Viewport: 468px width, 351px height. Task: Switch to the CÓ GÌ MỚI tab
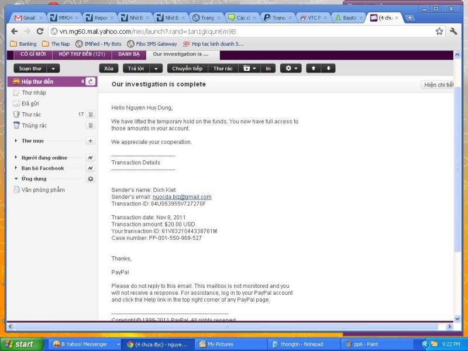point(33,54)
